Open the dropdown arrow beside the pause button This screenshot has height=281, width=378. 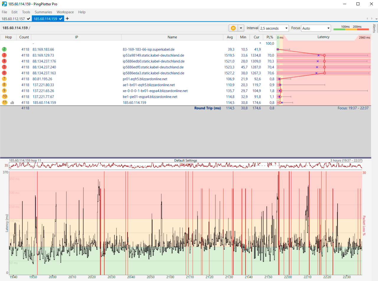pos(241,28)
